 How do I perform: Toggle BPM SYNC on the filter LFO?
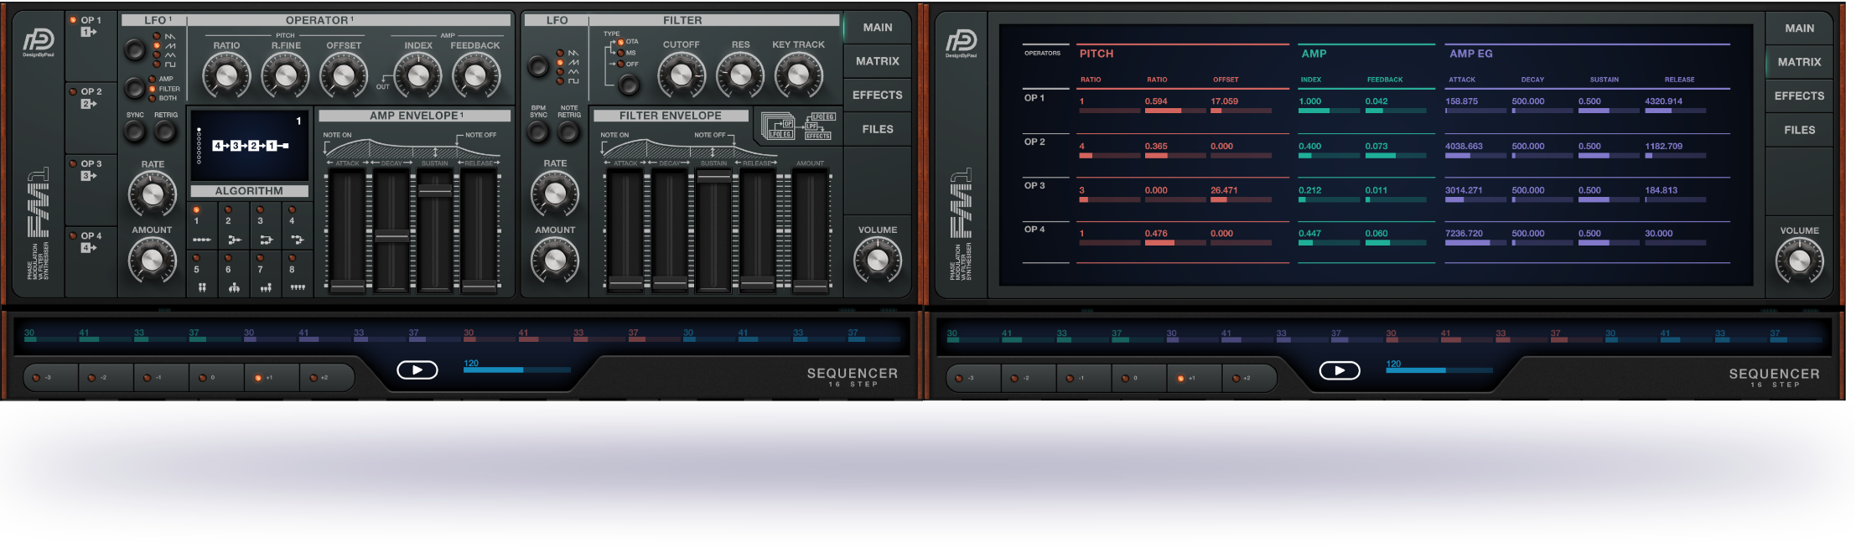[538, 132]
